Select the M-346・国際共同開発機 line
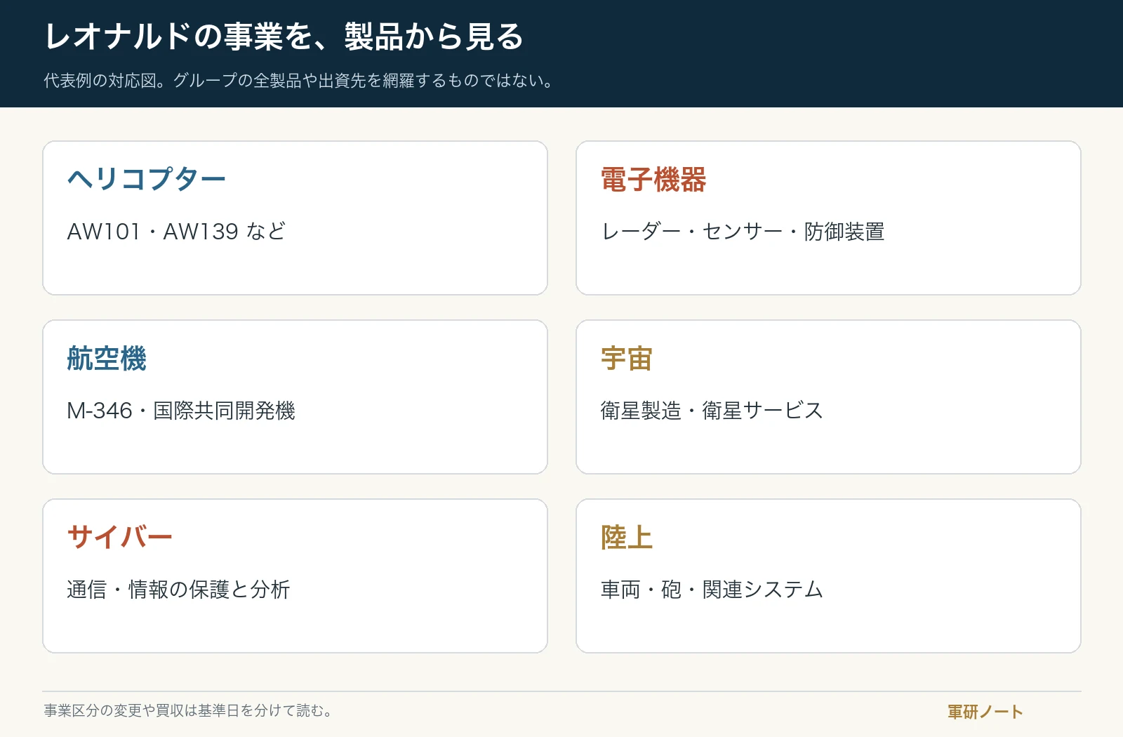The image size is (1123, 737). (x=181, y=411)
